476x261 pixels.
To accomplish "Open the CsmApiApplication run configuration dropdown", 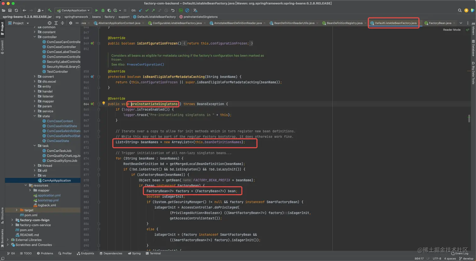I will [74, 10].
